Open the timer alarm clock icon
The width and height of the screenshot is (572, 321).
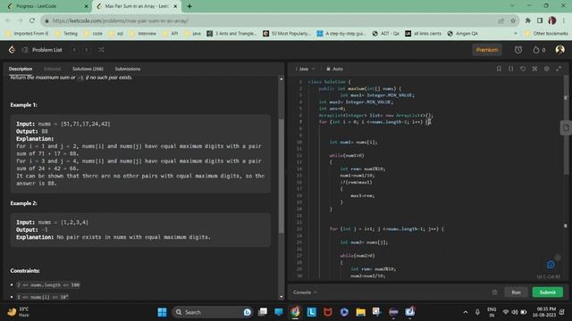pos(518,50)
